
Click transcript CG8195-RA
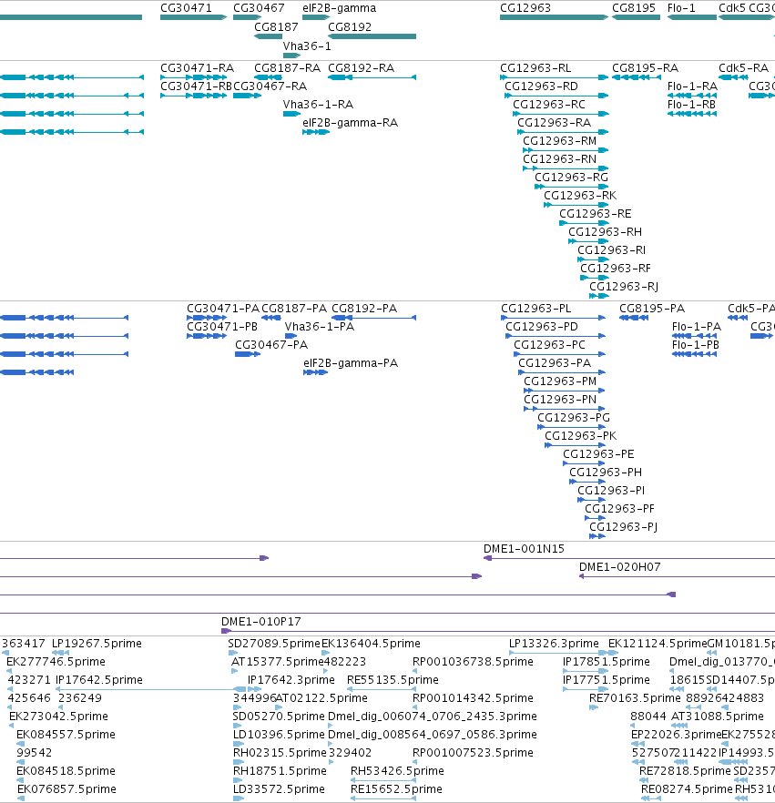tap(646, 68)
